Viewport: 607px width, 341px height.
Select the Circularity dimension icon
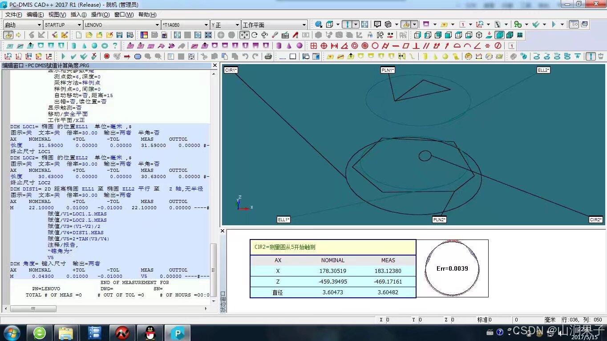point(375,46)
